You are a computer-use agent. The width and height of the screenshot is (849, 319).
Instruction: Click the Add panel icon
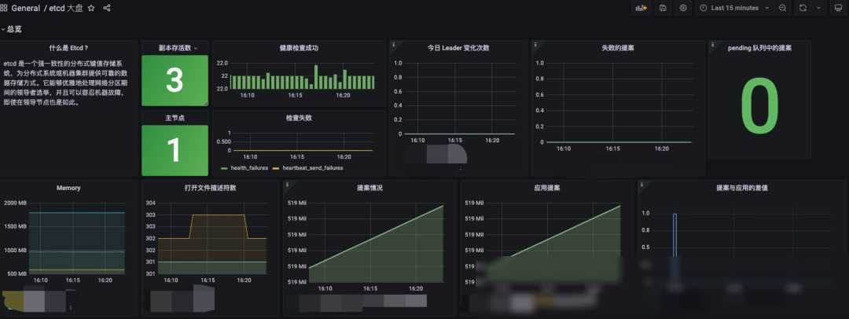(x=641, y=8)
